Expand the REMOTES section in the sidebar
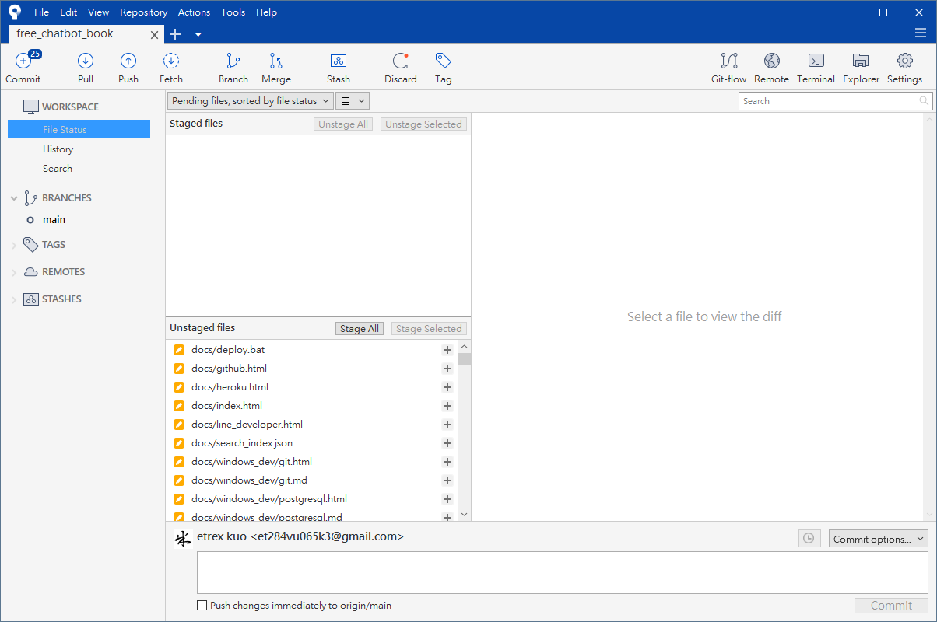 [14, 271]
